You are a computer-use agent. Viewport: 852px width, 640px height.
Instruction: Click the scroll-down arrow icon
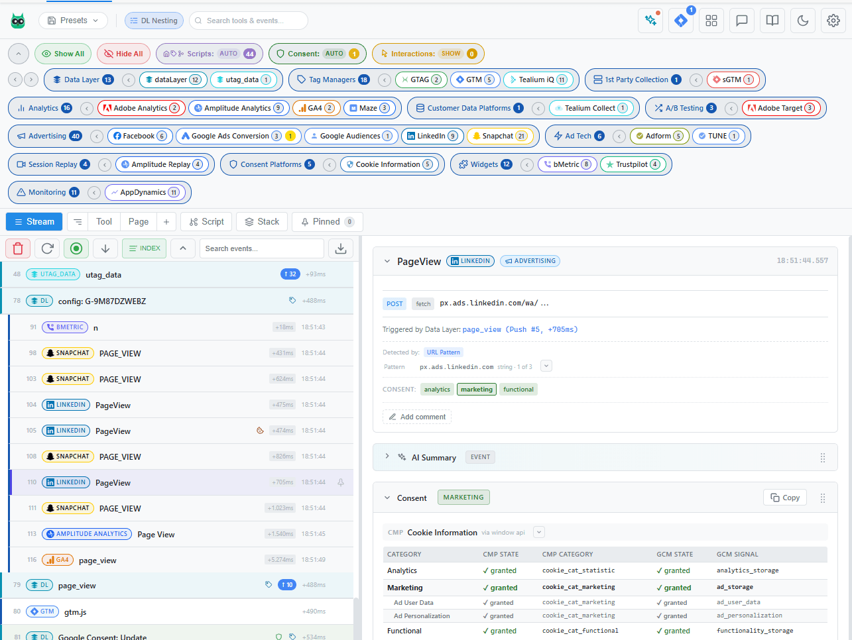coord(105,248)
